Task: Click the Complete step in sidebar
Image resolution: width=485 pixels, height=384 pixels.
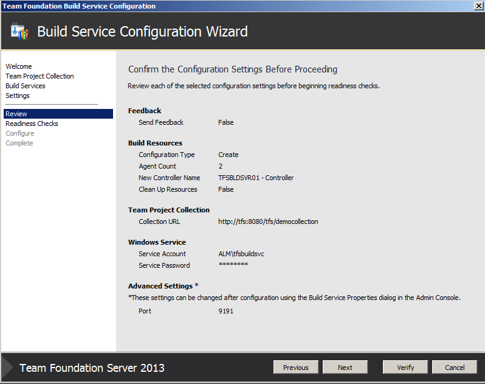Action: coord(19,143)
